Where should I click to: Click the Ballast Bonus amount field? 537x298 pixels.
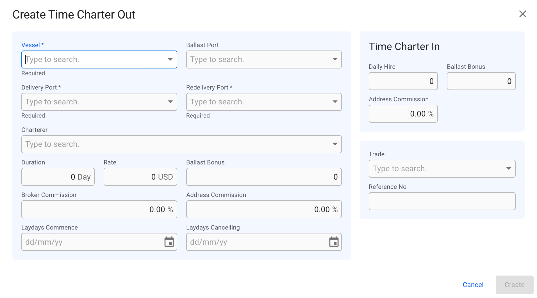coord(263,177)
